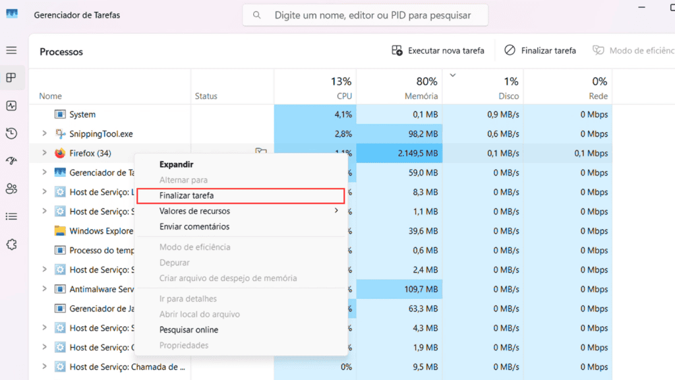This screenshot has width=675, height=380.
Task: Click the Processo do temp process icon
Action: click(x=60, y=250)
